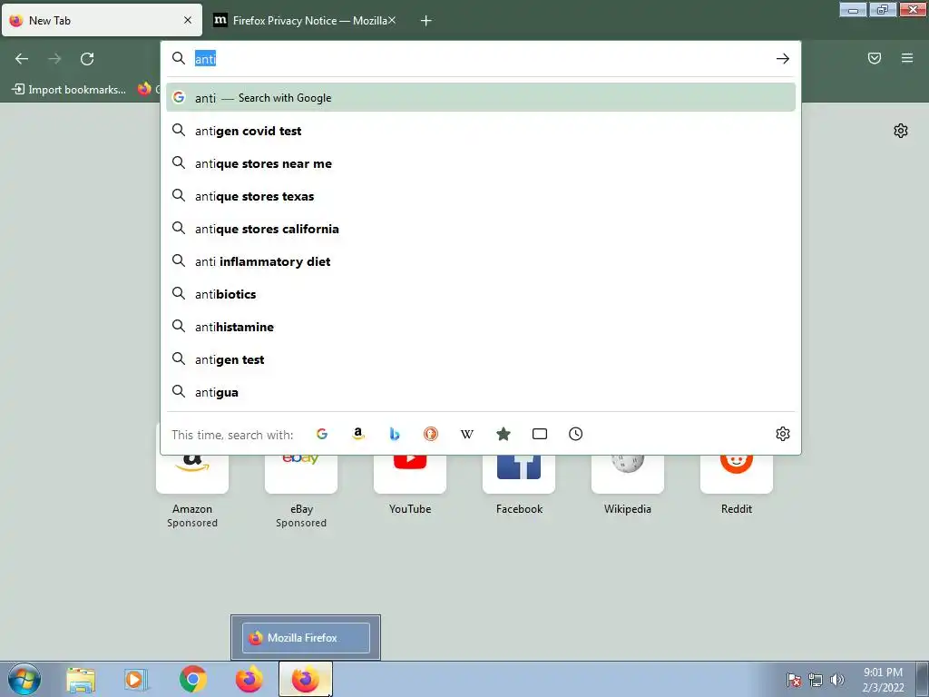929x697 pixels.
Task: Click the taskbar clock showing 9:01 PM
Action: click(x=883, y=680)
